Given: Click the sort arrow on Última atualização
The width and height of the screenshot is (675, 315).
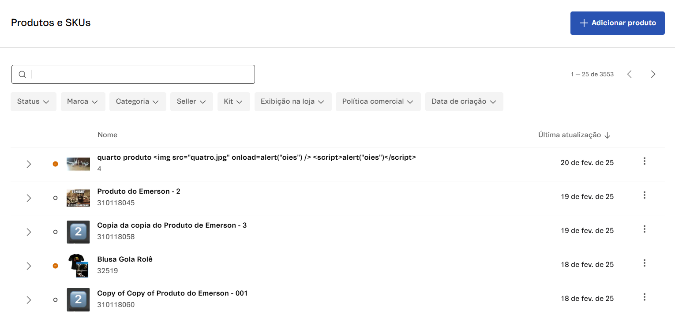Looking at the screenshot, I should (608, 135).
